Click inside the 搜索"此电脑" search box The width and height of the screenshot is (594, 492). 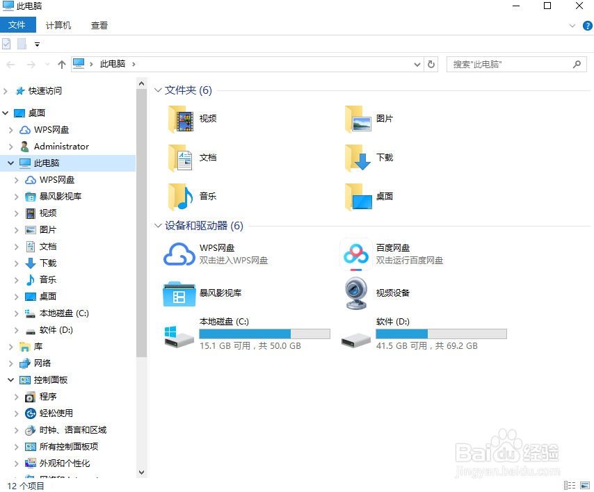tap(515, 64)
